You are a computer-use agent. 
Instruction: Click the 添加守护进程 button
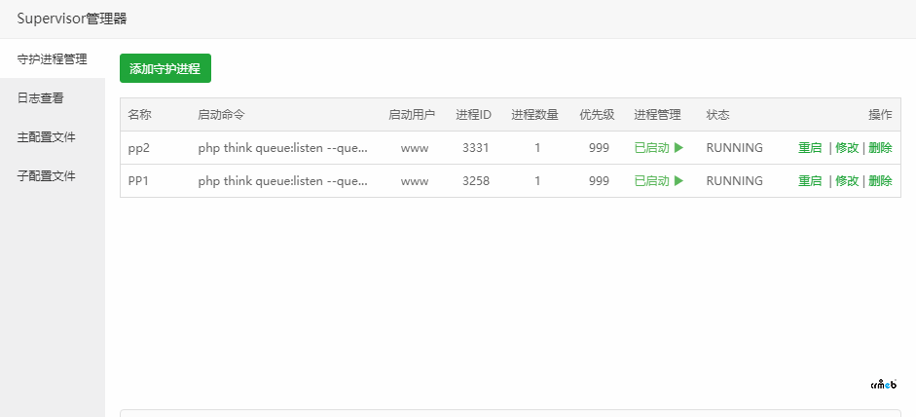point(165,68)
